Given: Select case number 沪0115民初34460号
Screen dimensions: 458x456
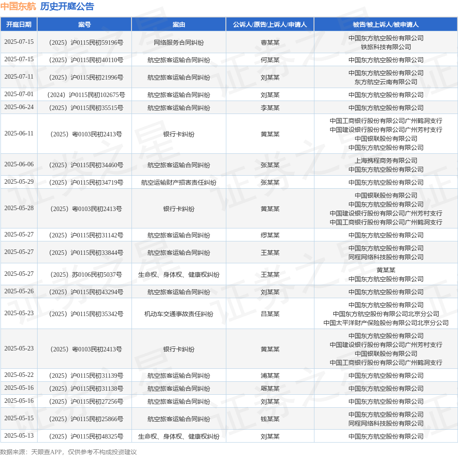Looking at the screenshot, I should coord(86,165).
